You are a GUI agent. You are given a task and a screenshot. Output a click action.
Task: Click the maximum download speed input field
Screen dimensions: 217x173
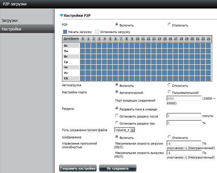tap(184, 143)
